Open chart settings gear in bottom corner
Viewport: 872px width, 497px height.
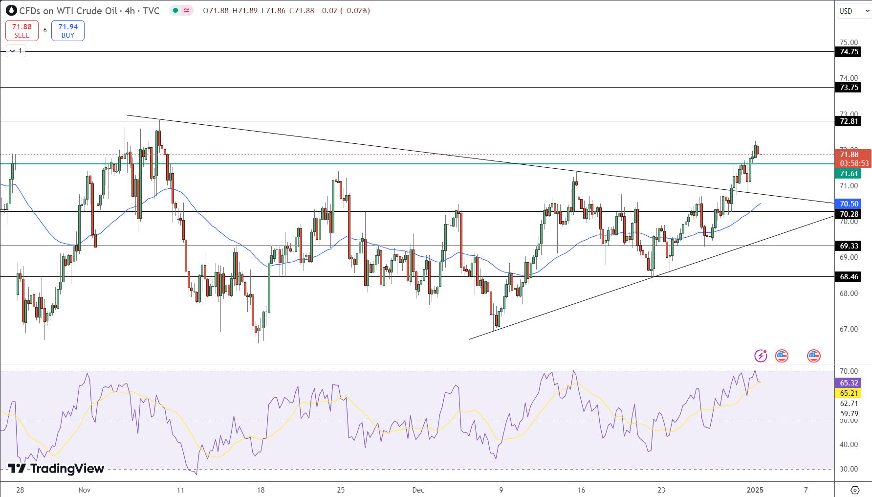855,490
